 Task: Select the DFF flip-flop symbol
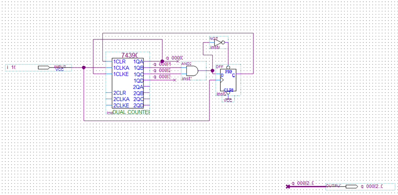(228, 80)
